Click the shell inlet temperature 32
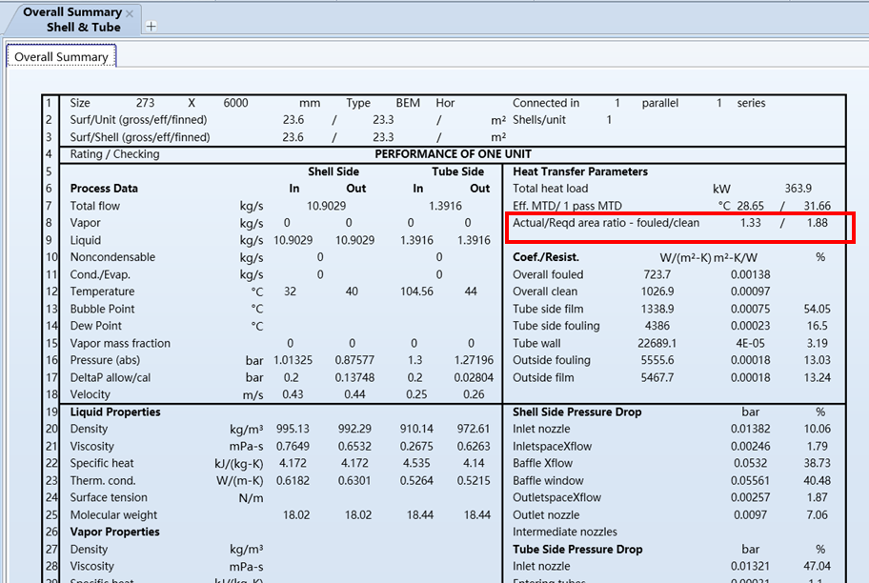The image size is (869, 583). (x=290, y=291)
